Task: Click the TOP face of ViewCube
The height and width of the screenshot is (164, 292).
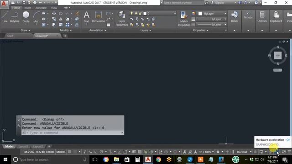Action: click(278, 56)
